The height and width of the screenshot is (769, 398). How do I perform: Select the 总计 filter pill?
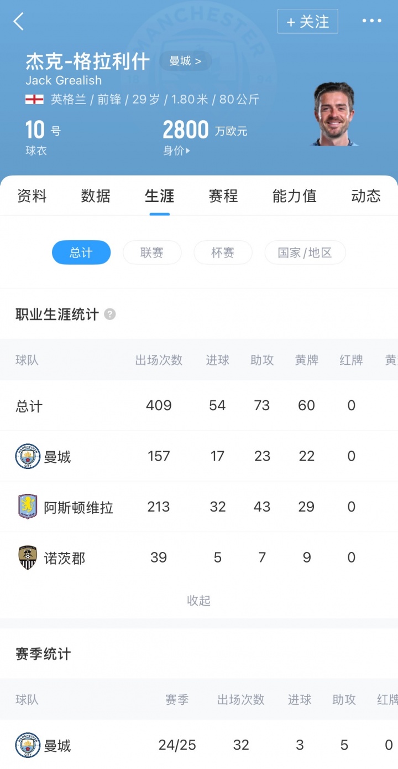click(81, 252)
